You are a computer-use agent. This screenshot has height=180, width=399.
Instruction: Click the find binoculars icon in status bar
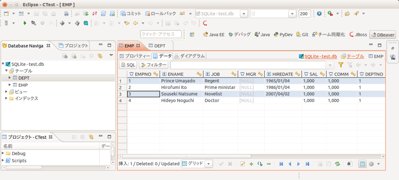pyautogui.click(x=350, y=164)
